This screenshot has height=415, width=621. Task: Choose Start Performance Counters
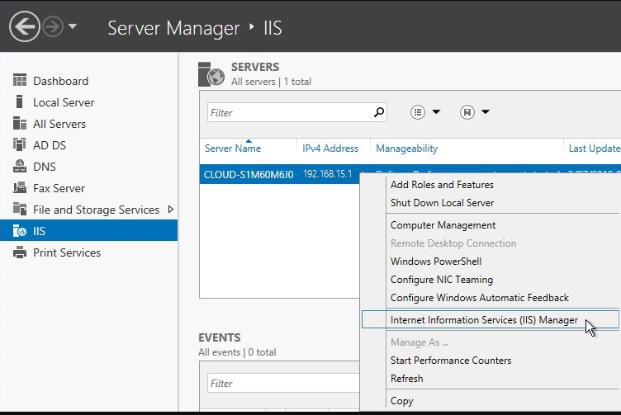coord(451,361)
